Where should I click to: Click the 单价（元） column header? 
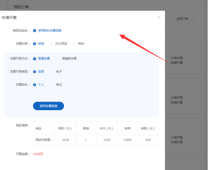pos(65,128)
